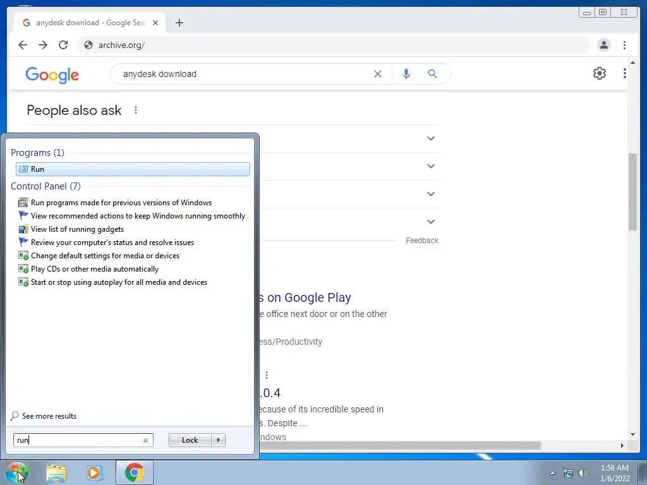Clear the Start menu search box text
This screenshot has width=647, height=485.
pos(145,440)
